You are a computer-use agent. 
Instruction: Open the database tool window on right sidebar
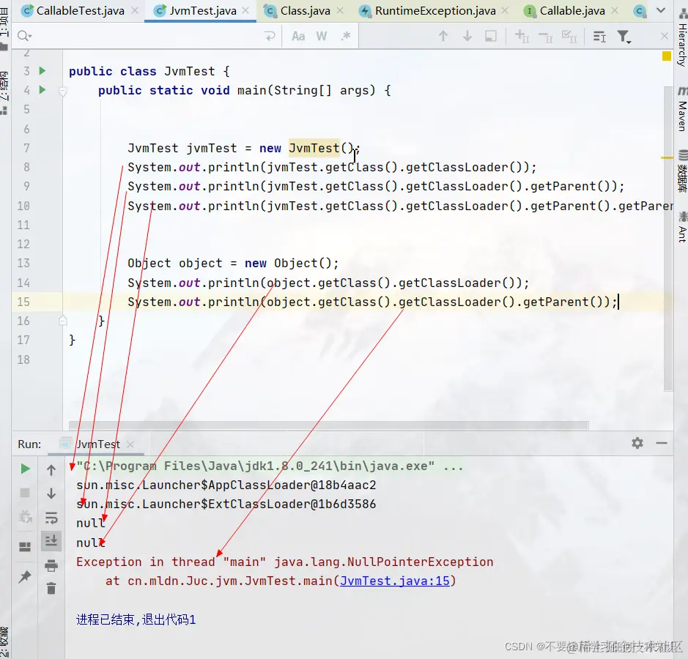tap(682, 171)
